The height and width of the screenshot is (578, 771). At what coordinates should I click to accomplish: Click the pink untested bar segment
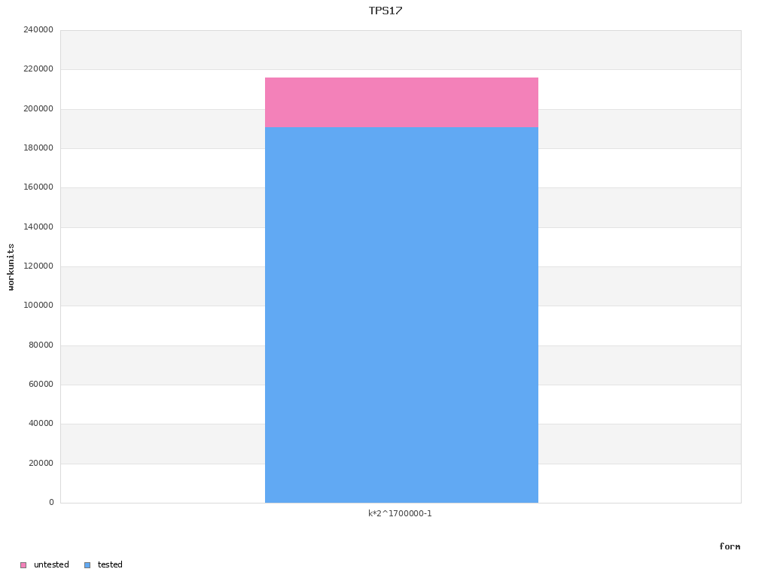pos(401,102)
